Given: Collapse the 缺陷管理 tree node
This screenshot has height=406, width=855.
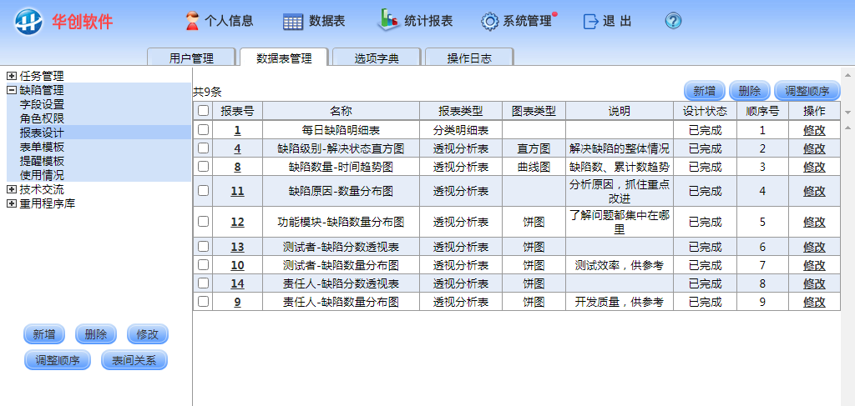Looking at the screenshot, I should [x=12, y=90].
